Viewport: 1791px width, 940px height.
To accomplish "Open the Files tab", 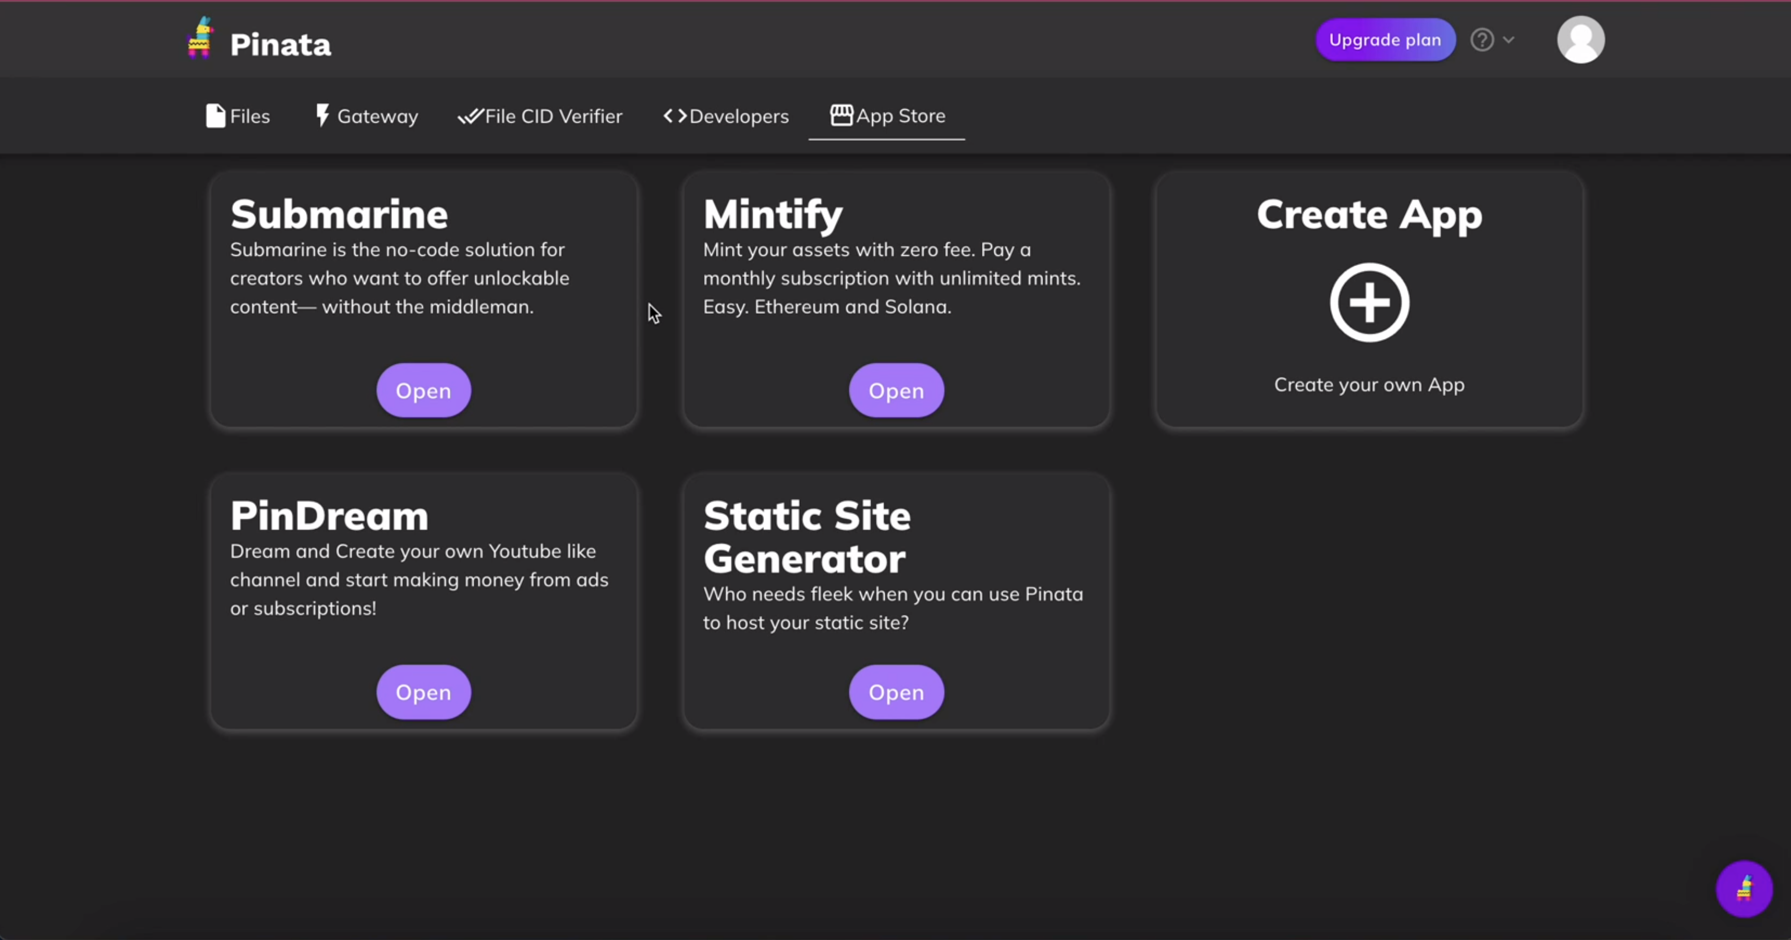I will pyautogui.click(x=238, y=115).
